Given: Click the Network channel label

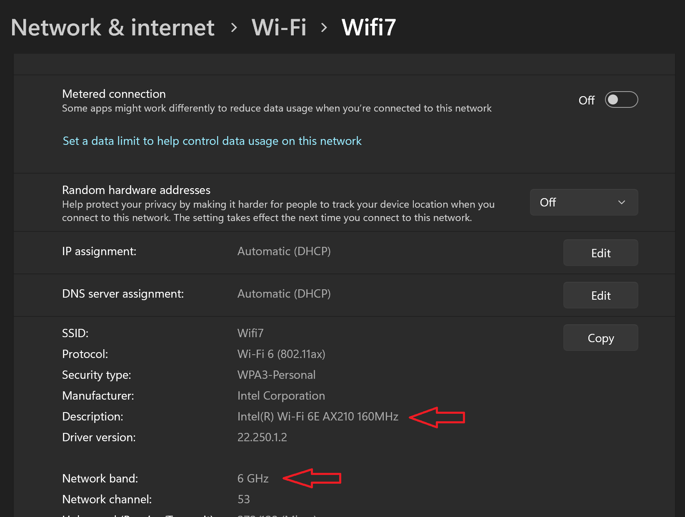Looking at the screenshot, I should tap(107, 499).
